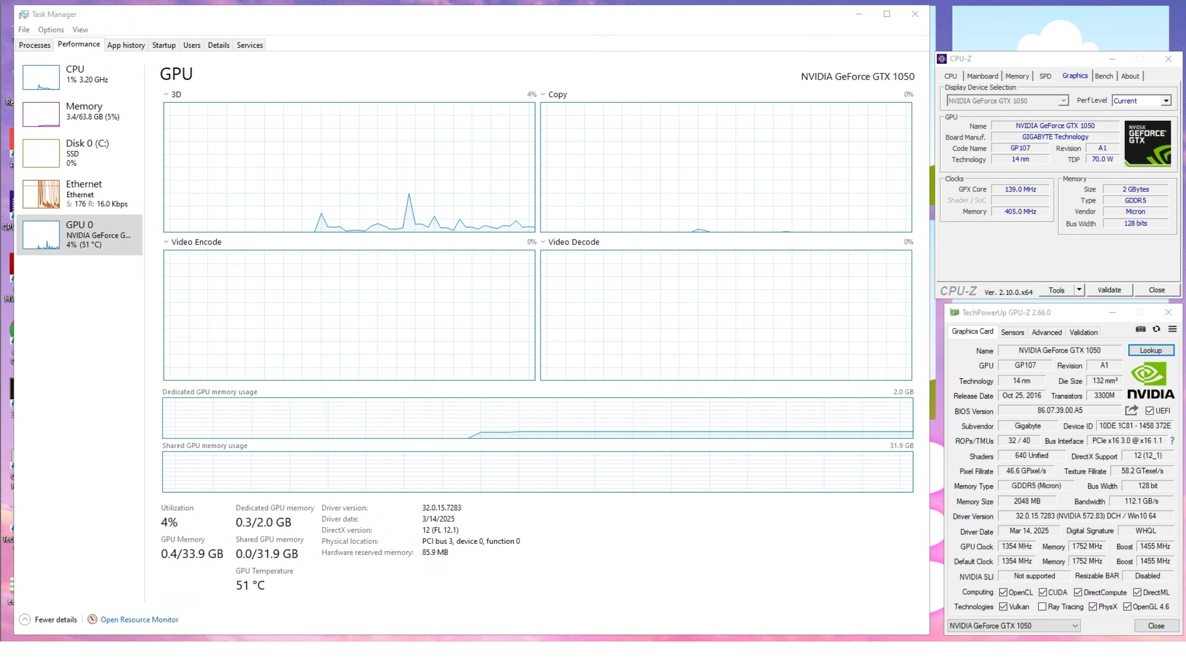The image size is (1186, 664).
Task: Switch to Details tab
Action: (x=219, y=45)
